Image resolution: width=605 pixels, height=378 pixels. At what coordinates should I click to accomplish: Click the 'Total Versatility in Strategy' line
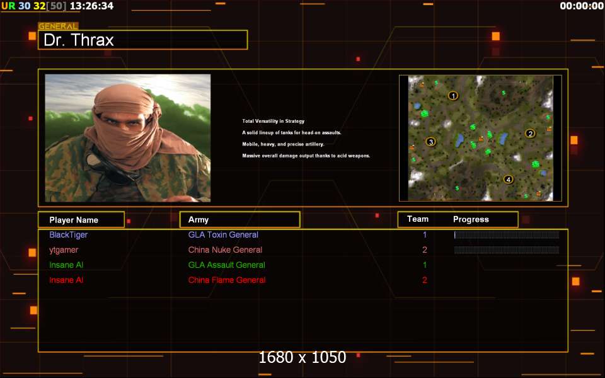pyautogui.click(x=273, y=121)
